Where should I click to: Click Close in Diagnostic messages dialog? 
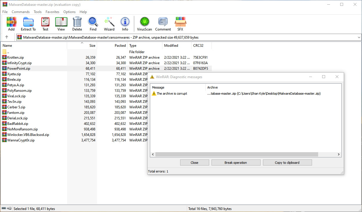click(x=194, y=163)
